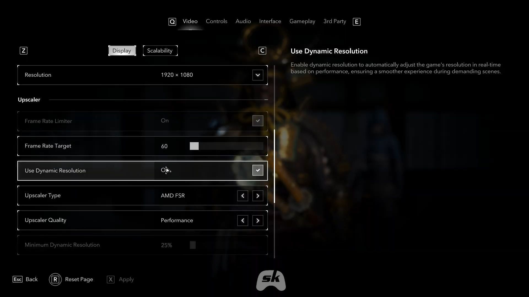Viewport: 529px width, 297px height.
Task: Click the Frame Rate Target slider handle
Action: point(194,146)
